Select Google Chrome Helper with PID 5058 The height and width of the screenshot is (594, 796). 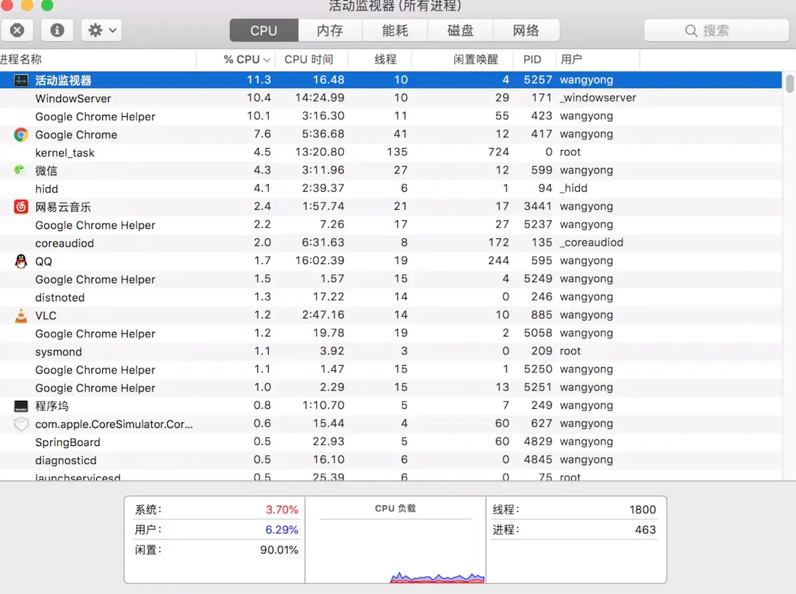coord(391,334)
